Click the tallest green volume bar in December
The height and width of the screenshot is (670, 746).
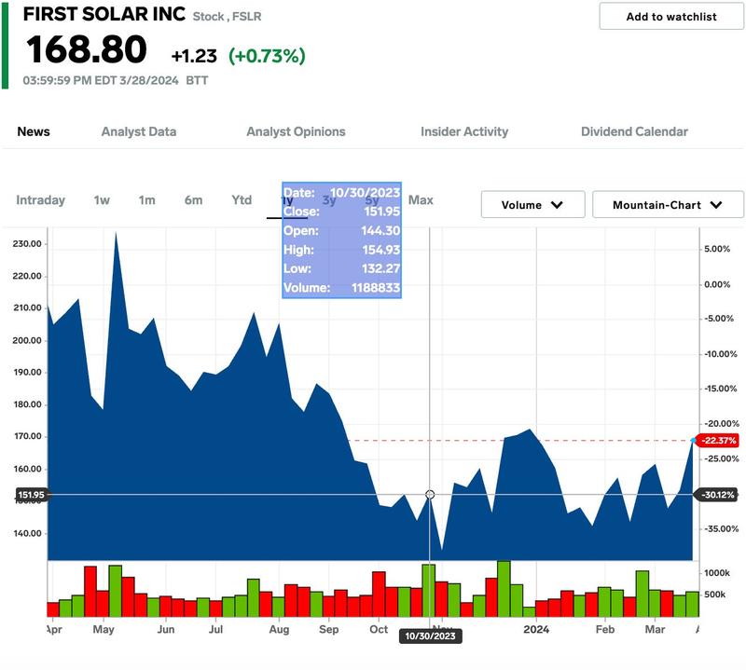coord(504,589)
